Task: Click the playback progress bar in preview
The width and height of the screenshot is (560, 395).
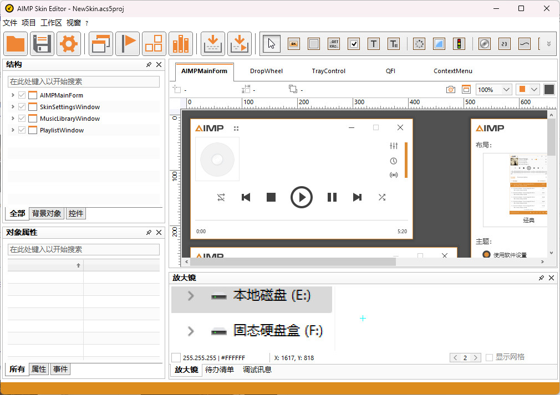Action: (302, 220)
